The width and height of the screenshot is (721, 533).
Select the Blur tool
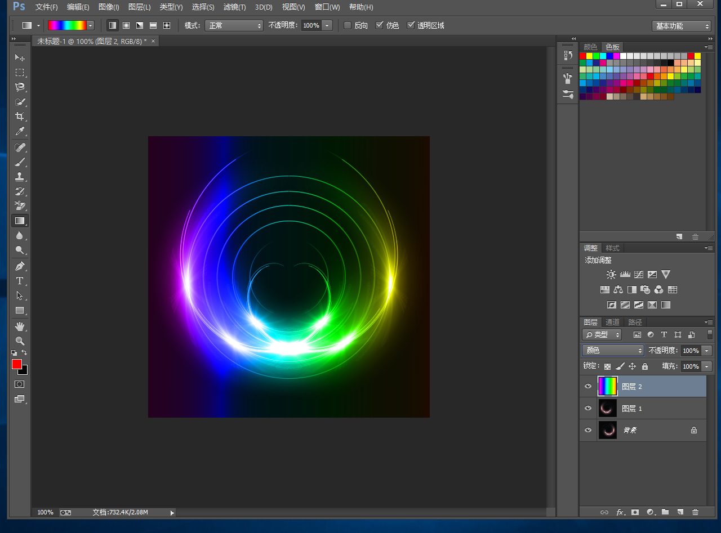click(20, 235)
